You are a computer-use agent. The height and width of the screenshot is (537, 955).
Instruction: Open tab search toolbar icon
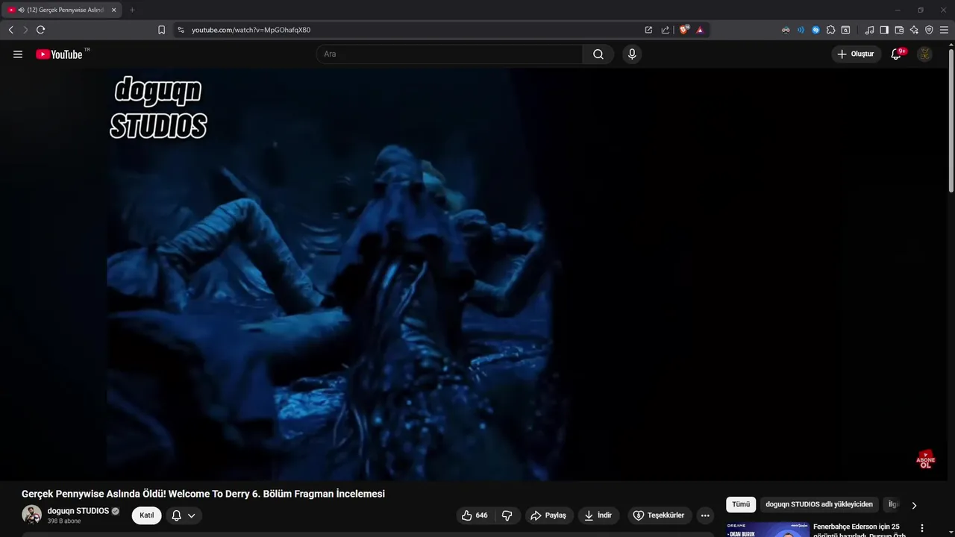point(845,30)
